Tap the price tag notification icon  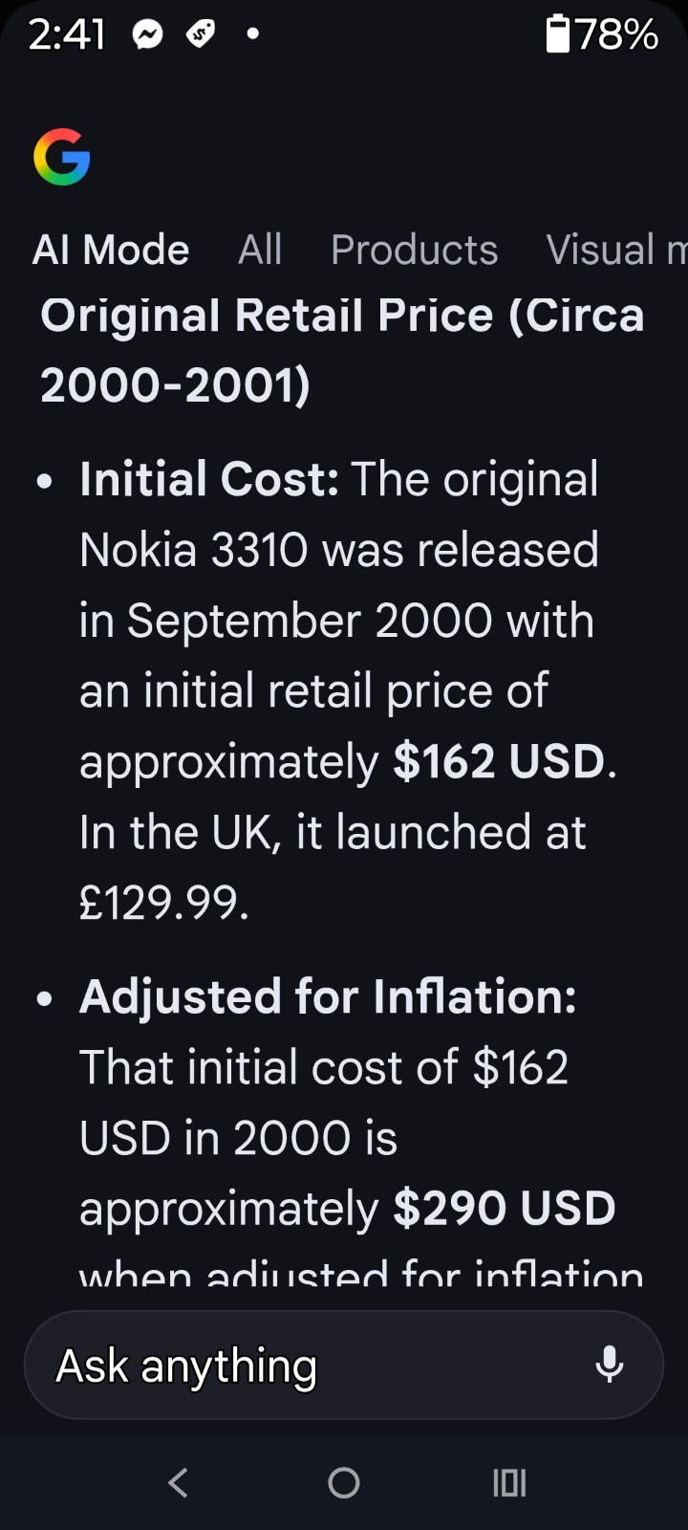200,35
